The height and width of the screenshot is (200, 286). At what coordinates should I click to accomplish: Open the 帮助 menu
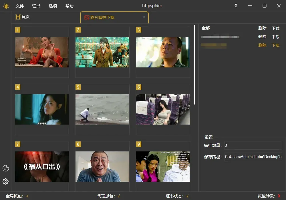[69, 6]
